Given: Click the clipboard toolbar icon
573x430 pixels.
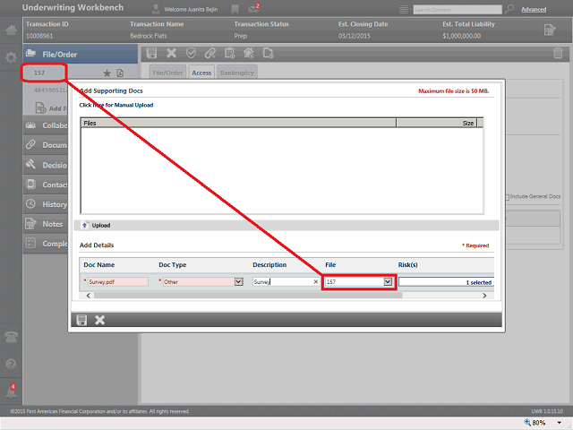Looking at the screenshot, I should (x=229, y=54).
